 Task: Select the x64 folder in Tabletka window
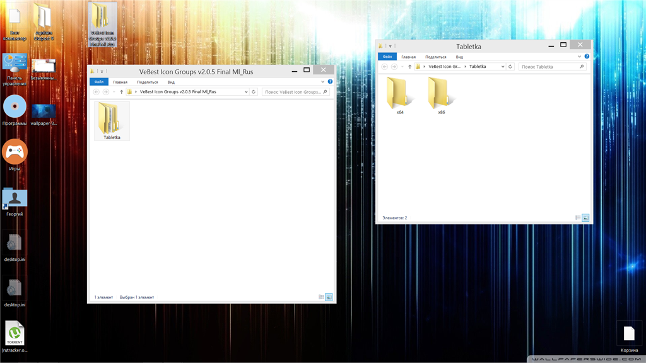[x=400, y=96]
